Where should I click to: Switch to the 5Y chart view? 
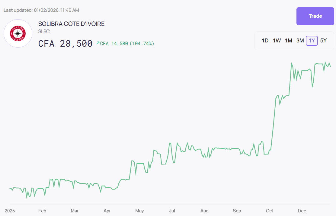323,41
